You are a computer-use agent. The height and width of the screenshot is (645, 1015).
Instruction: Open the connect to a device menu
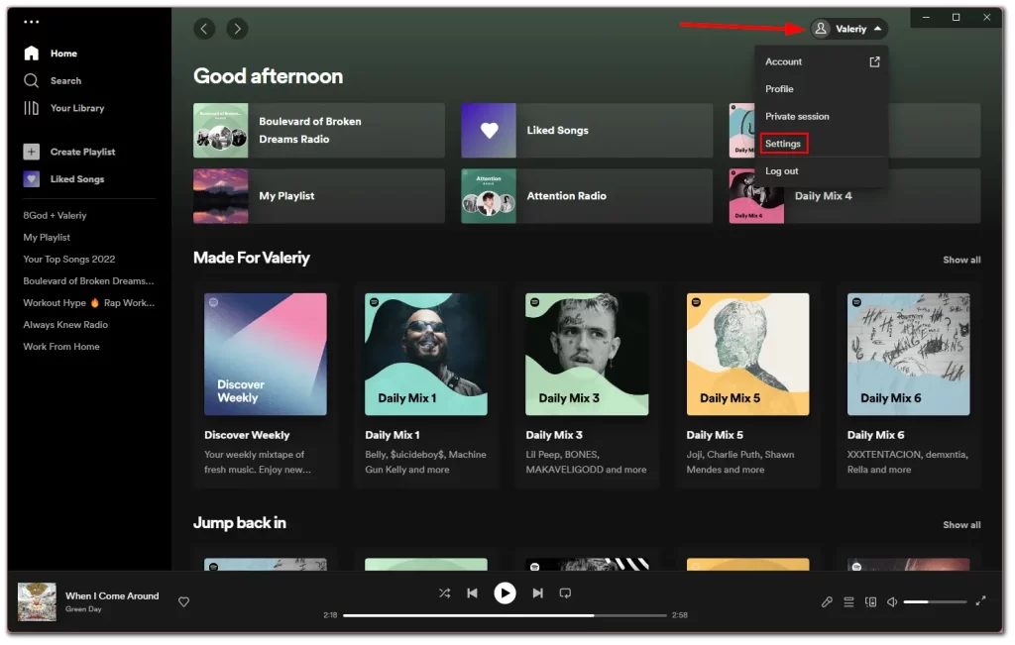coord(870,602)
